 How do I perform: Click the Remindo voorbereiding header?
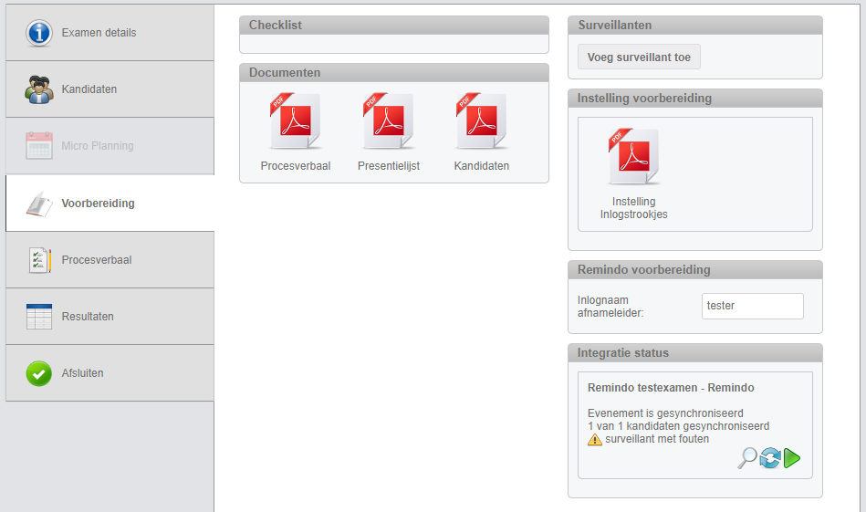694,270
